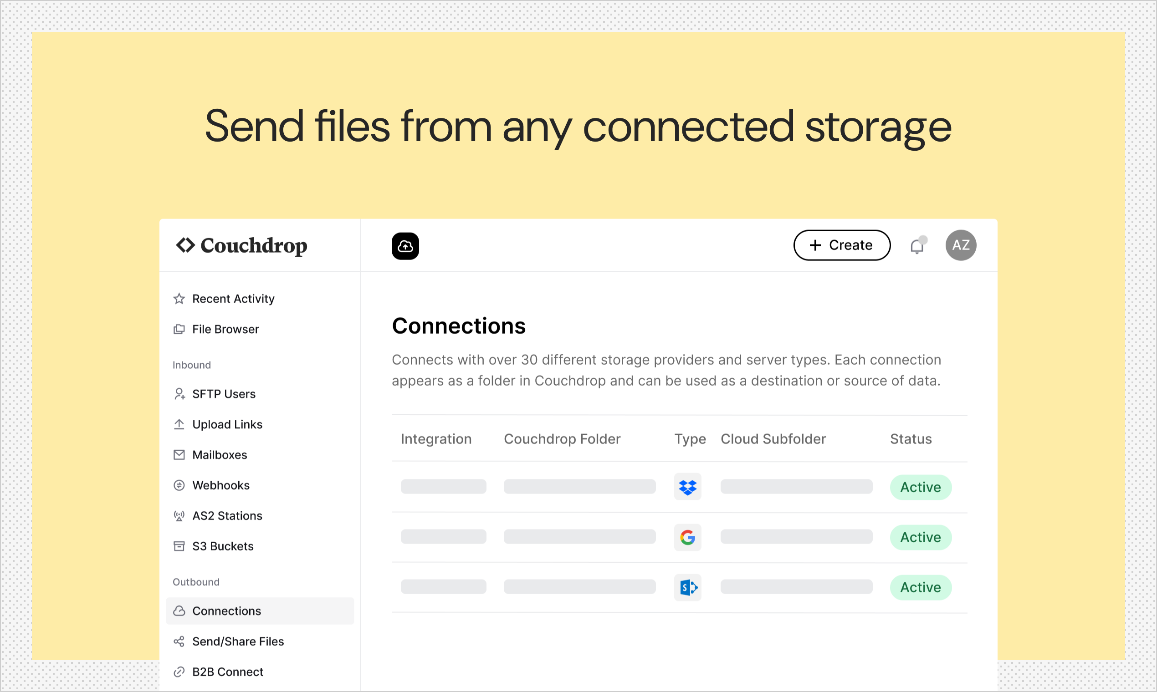Open the notifications bell

(917, 246)
